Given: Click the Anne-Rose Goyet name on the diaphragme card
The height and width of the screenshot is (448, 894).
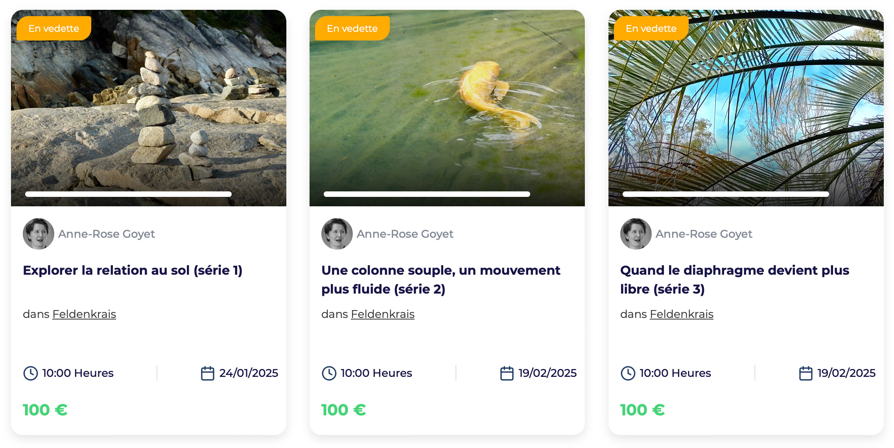Looking at the screenshot, I should (704, 234).
